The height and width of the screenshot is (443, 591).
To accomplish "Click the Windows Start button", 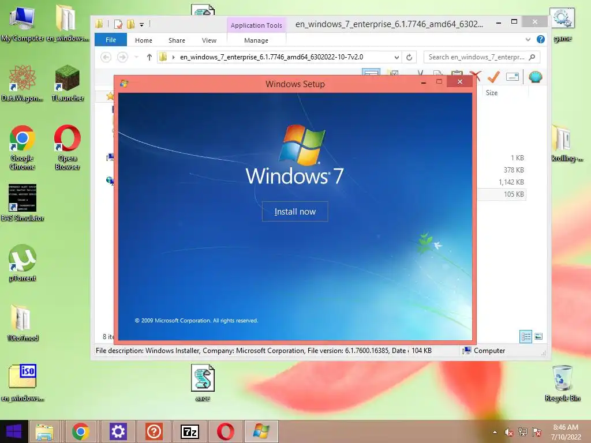I will 14,431.
